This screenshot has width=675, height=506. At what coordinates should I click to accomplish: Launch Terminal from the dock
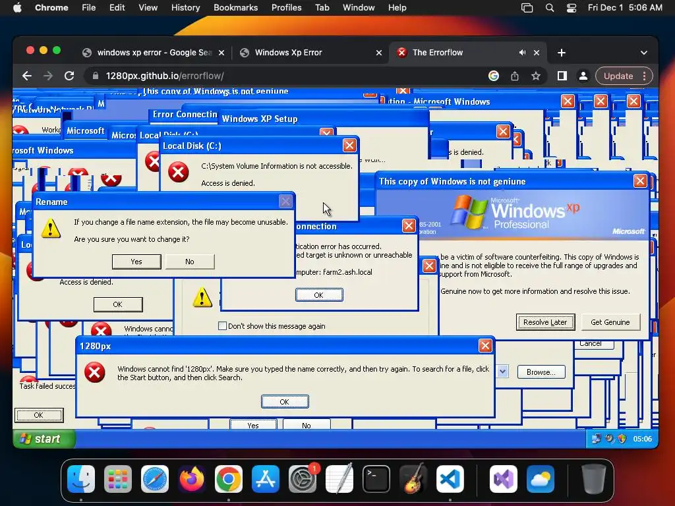point(376,479)
